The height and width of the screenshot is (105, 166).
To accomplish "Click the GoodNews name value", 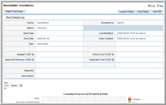I will coord(43,23).
